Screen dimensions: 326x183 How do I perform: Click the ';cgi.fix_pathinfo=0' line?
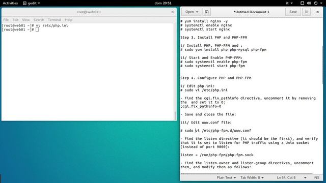201,106
